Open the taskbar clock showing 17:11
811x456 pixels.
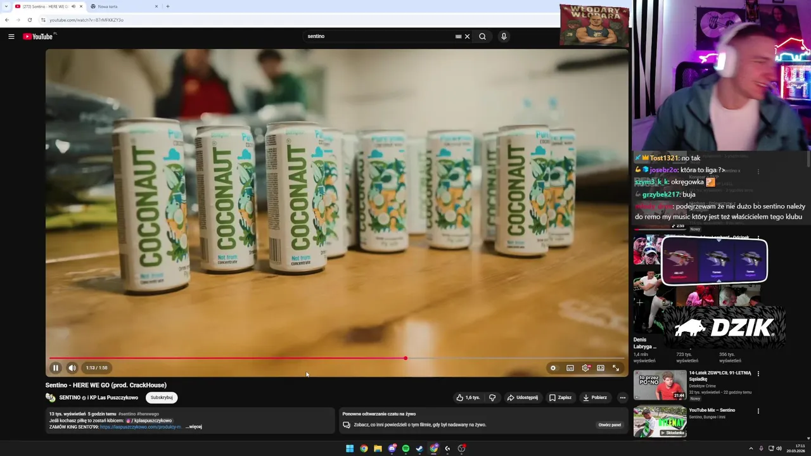coord(796,448)
